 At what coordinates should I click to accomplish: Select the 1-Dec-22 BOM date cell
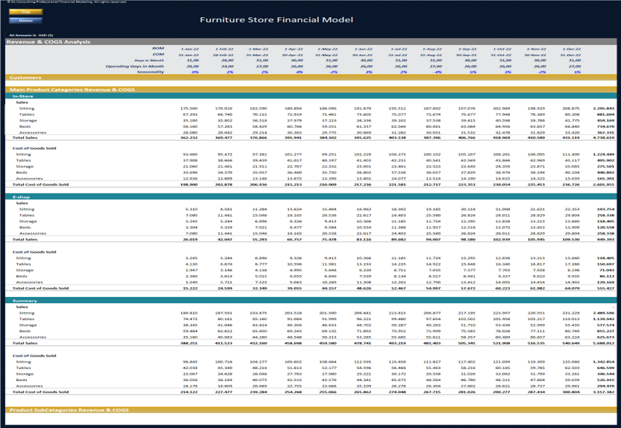point(571,49)
